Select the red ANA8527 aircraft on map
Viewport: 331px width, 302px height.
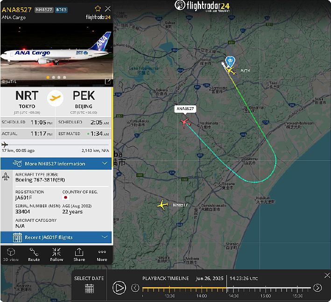pos(185,123)
